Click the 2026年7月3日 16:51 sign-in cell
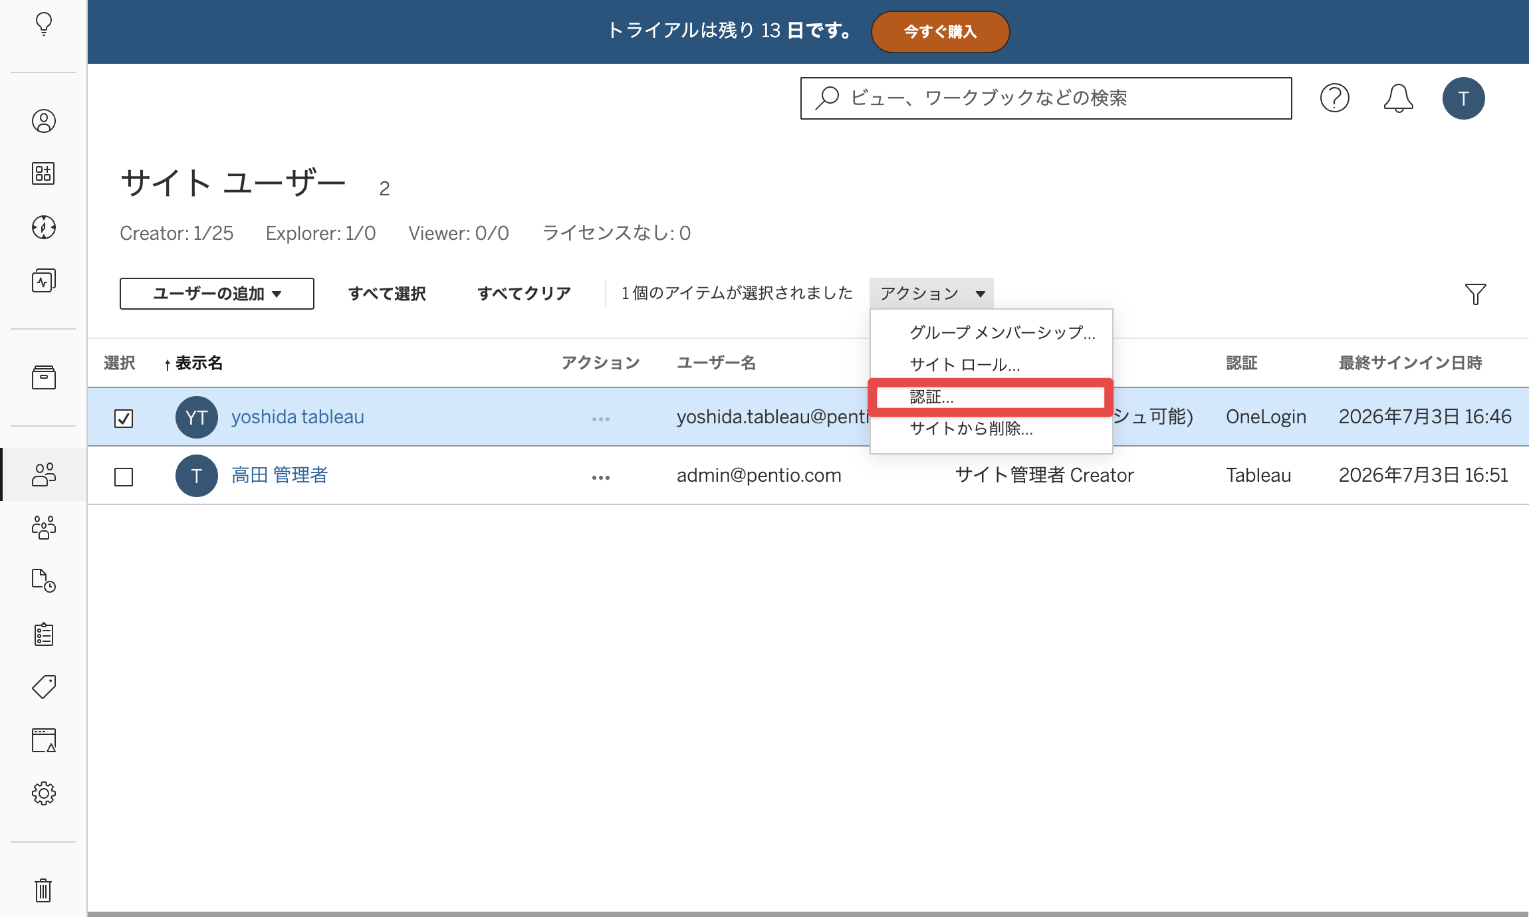1529x917 pixels. 1423,475
